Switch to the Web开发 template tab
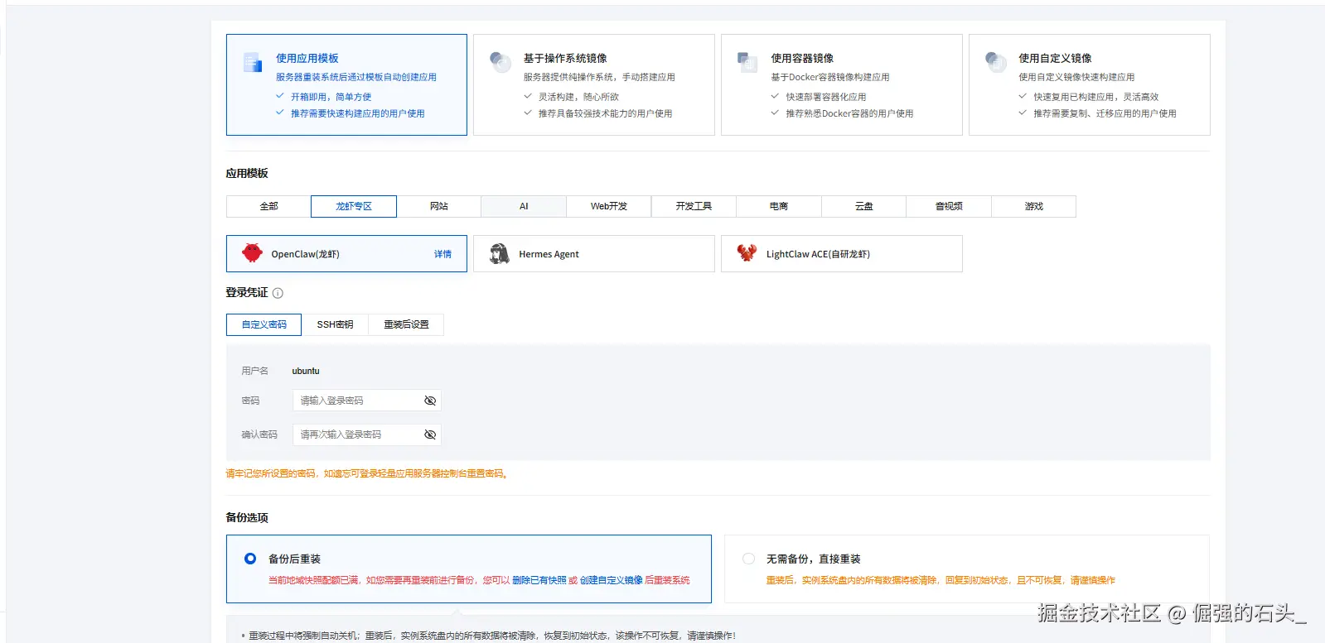This screenshot has width=1325, height=643. tap(609, 206)
